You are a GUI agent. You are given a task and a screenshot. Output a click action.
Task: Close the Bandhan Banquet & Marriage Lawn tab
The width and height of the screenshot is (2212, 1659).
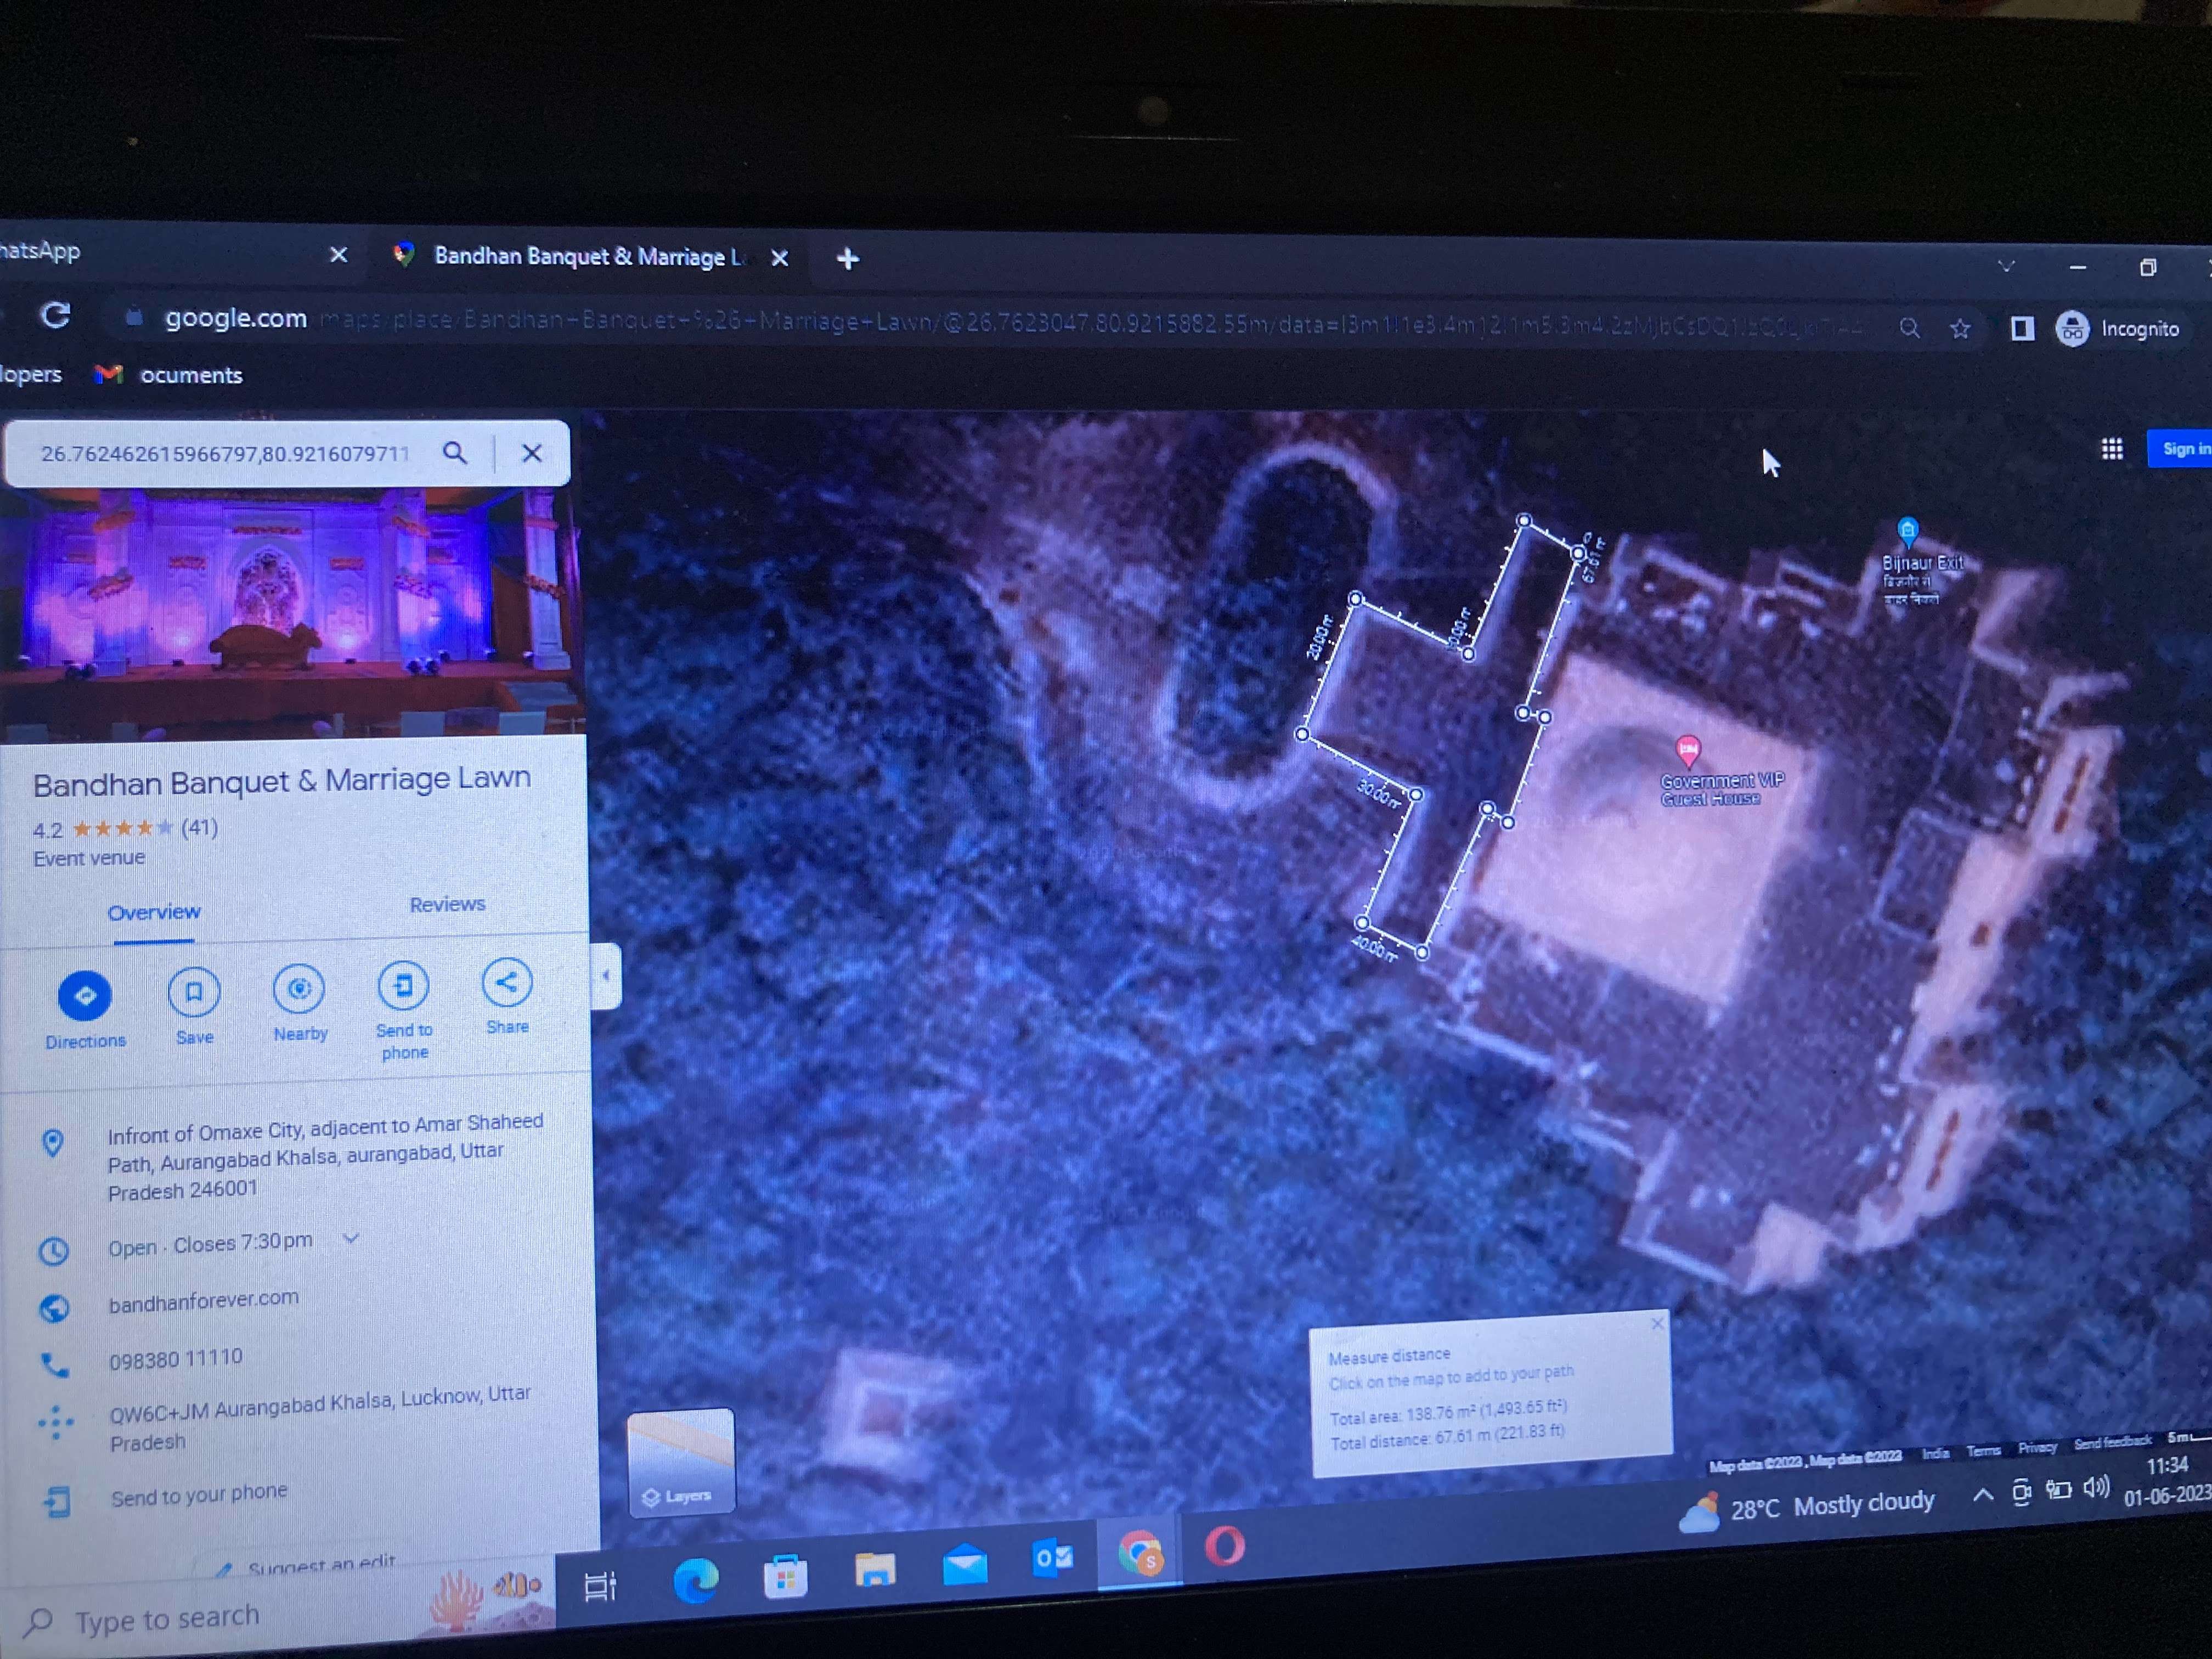[780, 258]
